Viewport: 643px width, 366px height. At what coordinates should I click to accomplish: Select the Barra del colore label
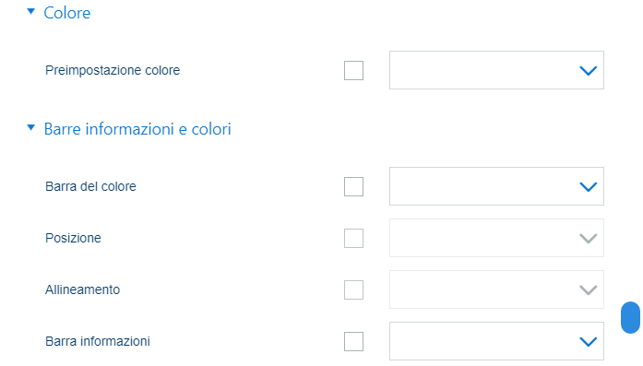click(90, 186)
